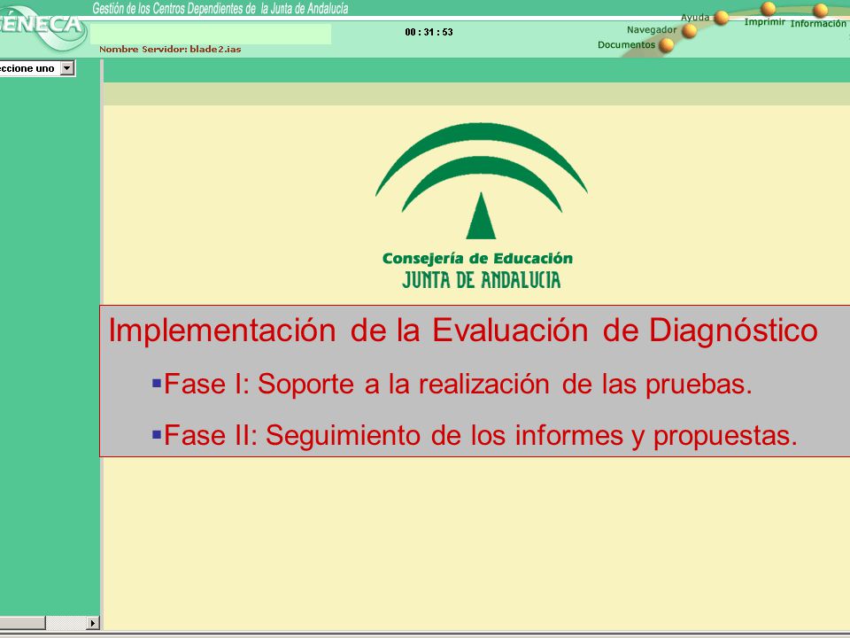Click the orange Ayuda ball icon
Image resolution: width=850 pixels, height=638 pixels.
click(x=721, y=18)
